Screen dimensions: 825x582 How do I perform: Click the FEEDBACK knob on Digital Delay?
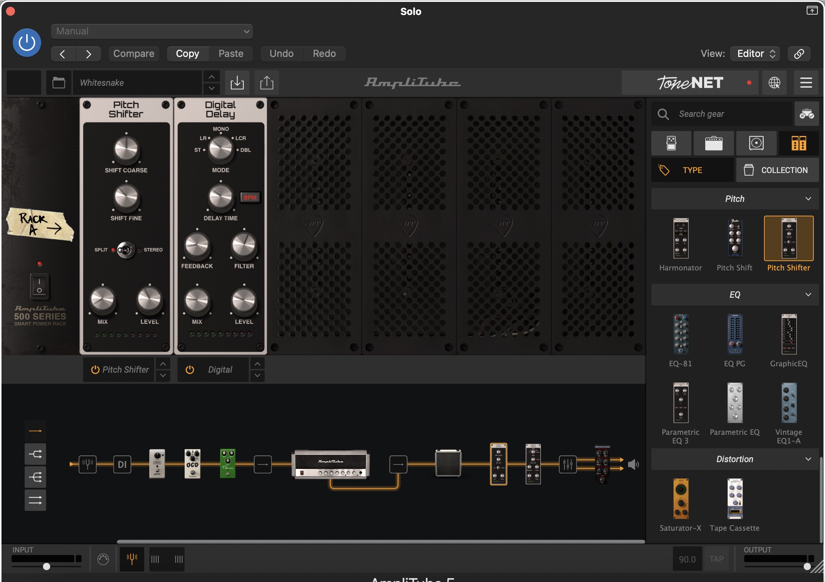tap(197, 246)
